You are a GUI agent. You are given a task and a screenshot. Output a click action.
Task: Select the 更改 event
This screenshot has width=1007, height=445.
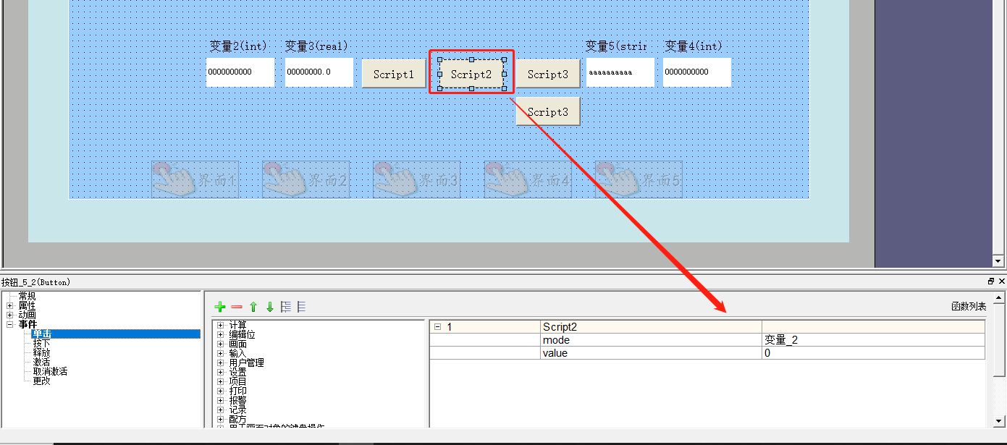pyautogui.click(x=42, y=381)
